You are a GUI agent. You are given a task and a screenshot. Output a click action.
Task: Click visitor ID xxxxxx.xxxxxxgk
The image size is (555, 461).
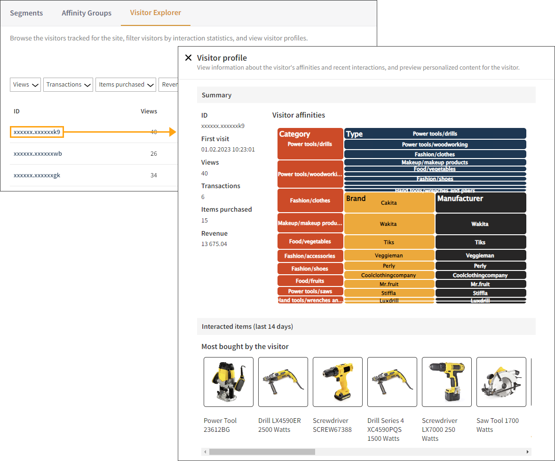click(x=37, y=175)
